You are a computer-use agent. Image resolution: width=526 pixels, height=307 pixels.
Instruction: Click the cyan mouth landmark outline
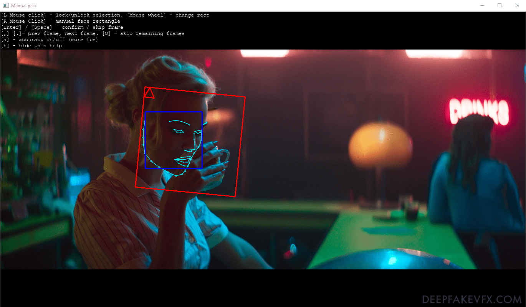[x=182, y=160]
